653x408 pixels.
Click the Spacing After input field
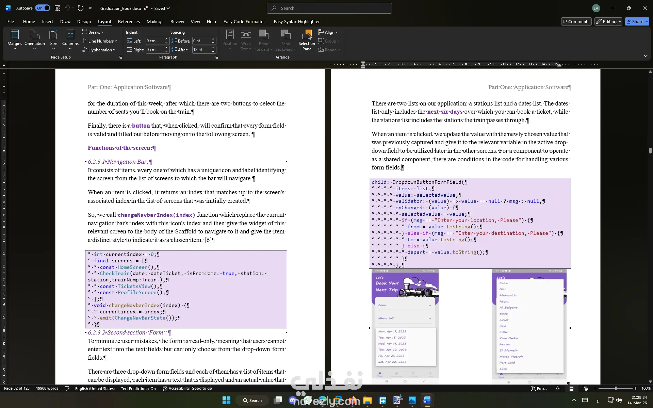(x=201, y=50)
